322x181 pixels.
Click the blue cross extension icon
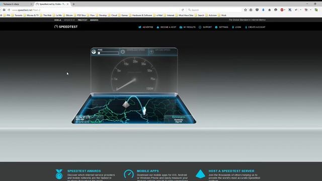pyautogui.click(x=290, y=10)
